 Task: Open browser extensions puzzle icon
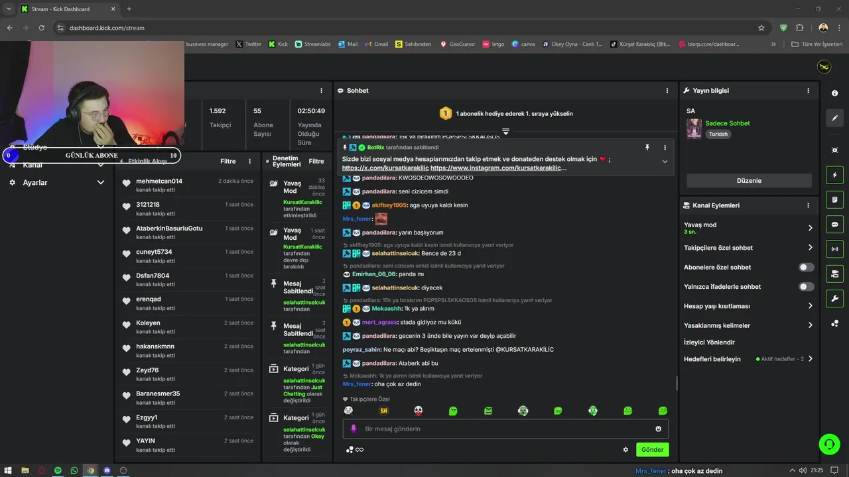799,28
